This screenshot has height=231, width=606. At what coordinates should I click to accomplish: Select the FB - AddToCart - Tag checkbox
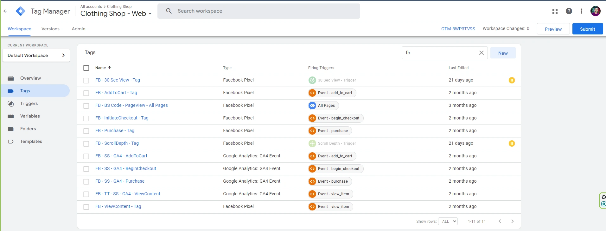coord(86,93)
